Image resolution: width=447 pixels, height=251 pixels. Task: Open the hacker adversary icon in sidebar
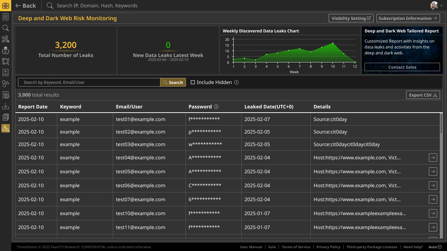[5, 50]
